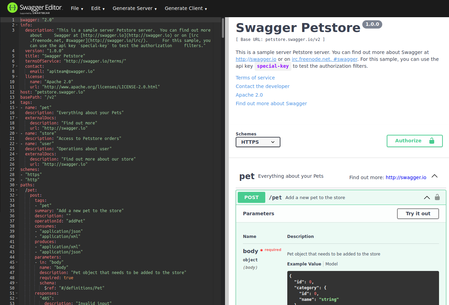Open the File menu
Screen dimensions: 449x305
(x=76, y=8)
